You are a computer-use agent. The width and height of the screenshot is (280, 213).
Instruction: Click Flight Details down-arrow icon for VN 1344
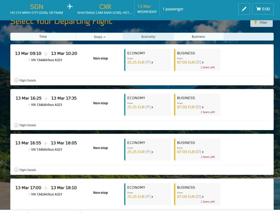(16, 80)
